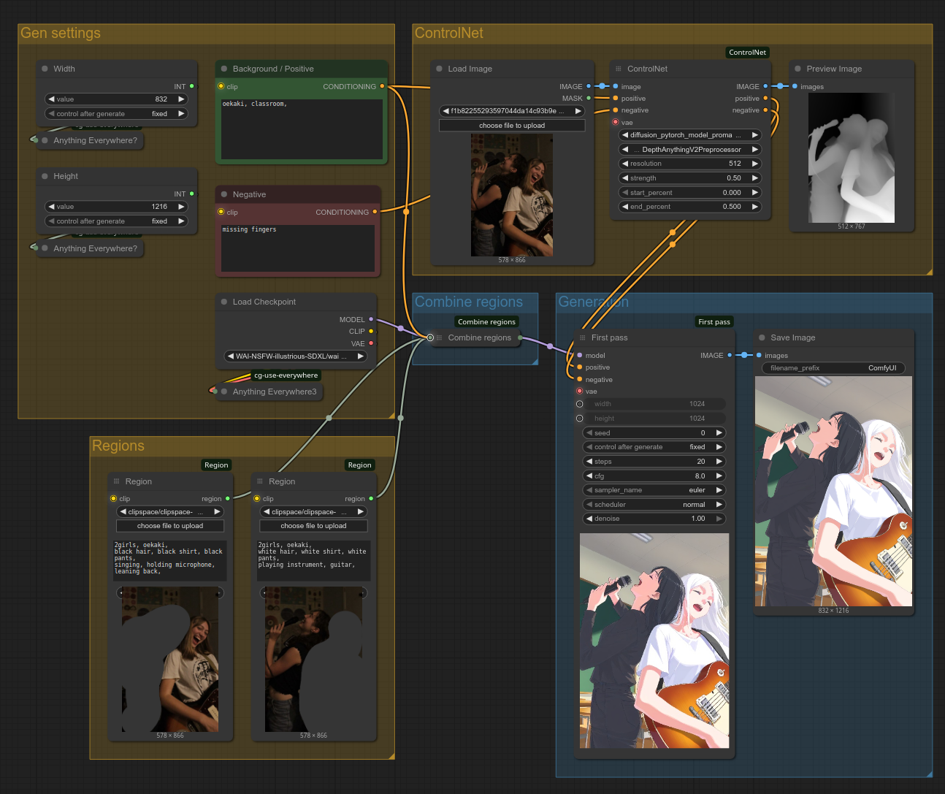Screen dimensions: 945x794
Task: Collapse the Anything Everywhere? node under Width
Action: coord(45,140)
